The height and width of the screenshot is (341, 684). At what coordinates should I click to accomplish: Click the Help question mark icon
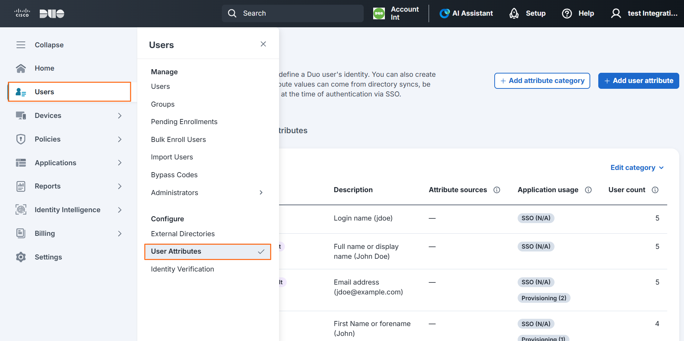(x=567, y=13)
